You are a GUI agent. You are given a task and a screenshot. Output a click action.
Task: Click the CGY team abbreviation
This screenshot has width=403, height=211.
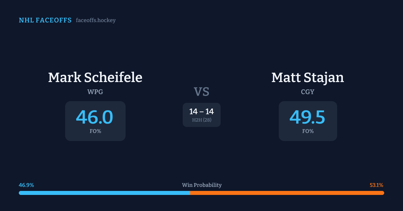[x=308, y=92]
